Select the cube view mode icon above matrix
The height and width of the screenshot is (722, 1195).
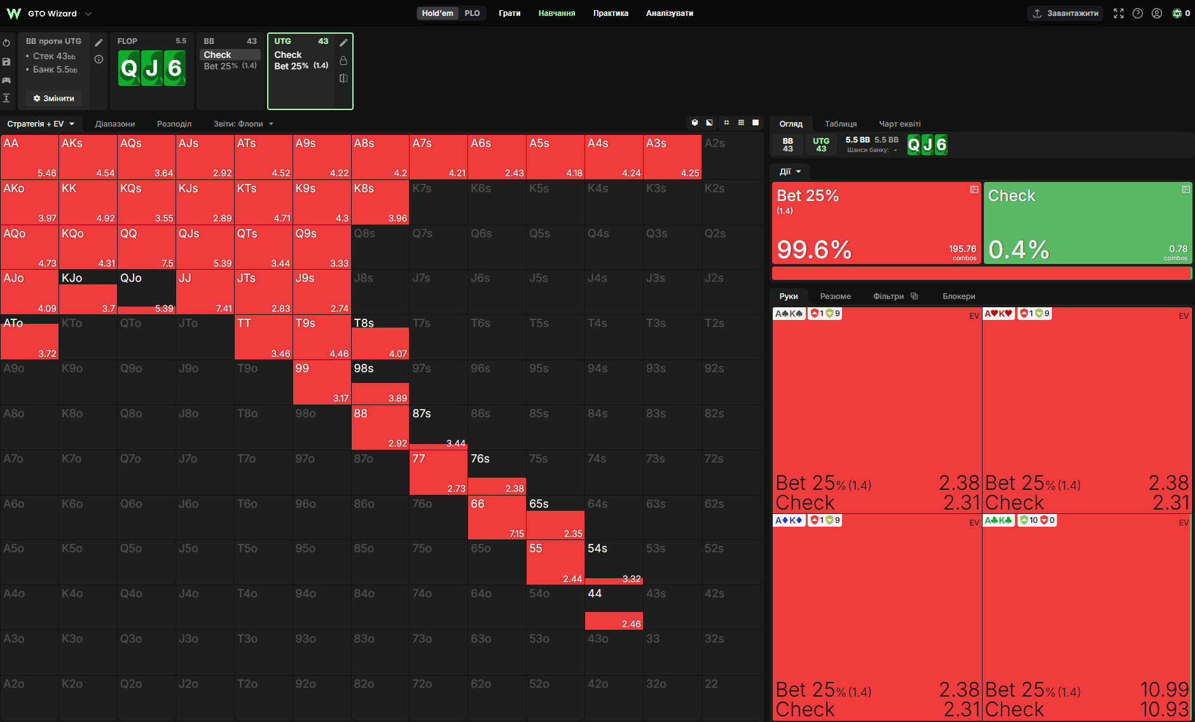click(x=694, y=123)
